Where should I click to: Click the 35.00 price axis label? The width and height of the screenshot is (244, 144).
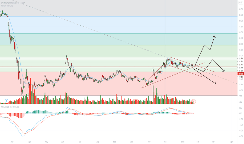(x=241, y=32)
